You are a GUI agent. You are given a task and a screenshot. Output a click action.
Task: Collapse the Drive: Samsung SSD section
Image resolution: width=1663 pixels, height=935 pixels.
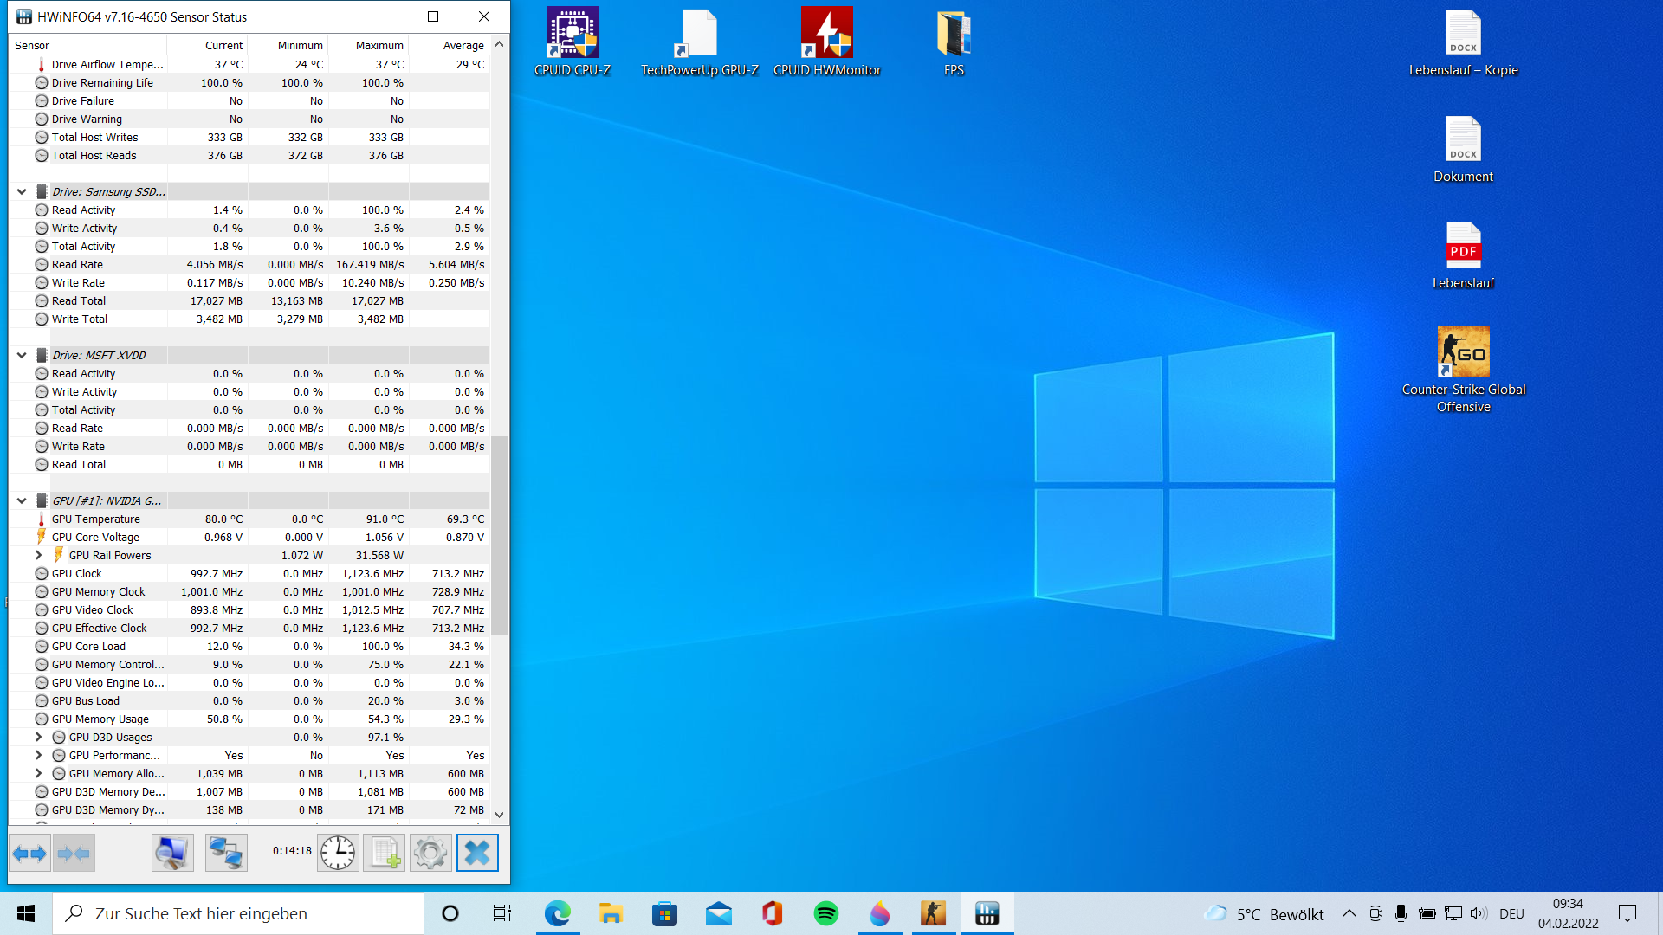(x=22, y=192)
